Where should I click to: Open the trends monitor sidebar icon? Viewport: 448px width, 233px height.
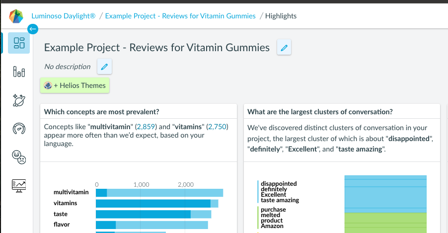pos(19,186)
